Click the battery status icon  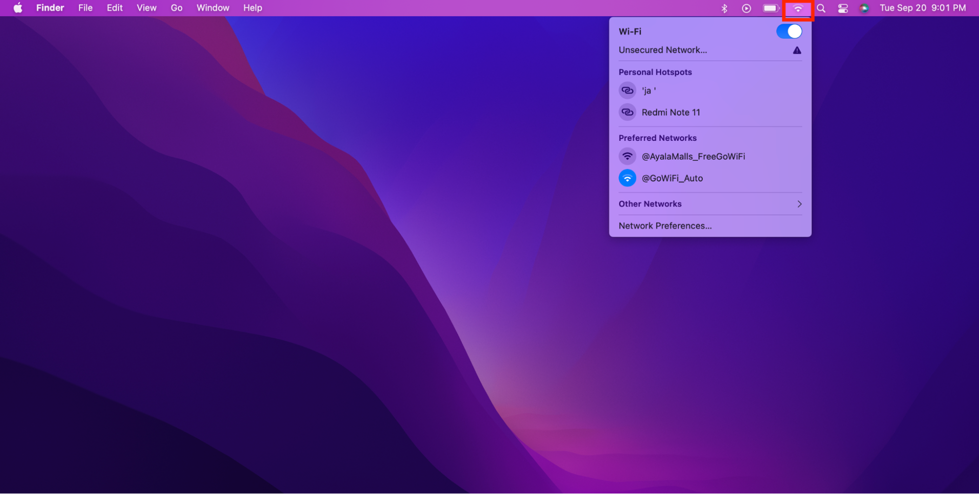[x=771, y=8]
